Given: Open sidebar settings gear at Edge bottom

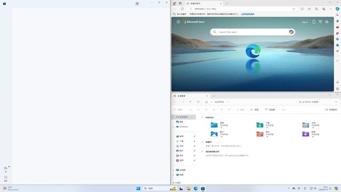Looking at the screenshot, I should 337,89.
